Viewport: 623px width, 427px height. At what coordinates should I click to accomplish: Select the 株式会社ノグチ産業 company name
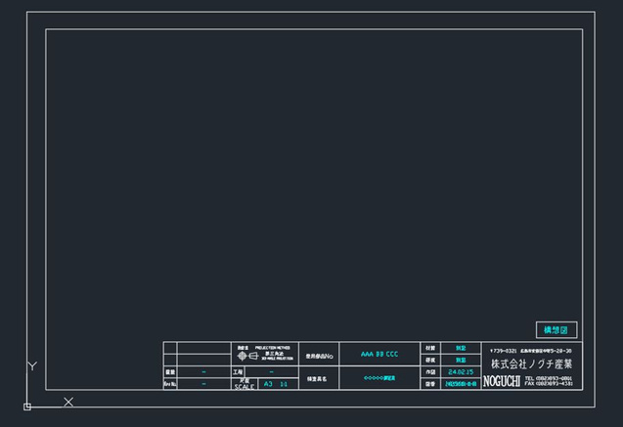pos(532,363)
